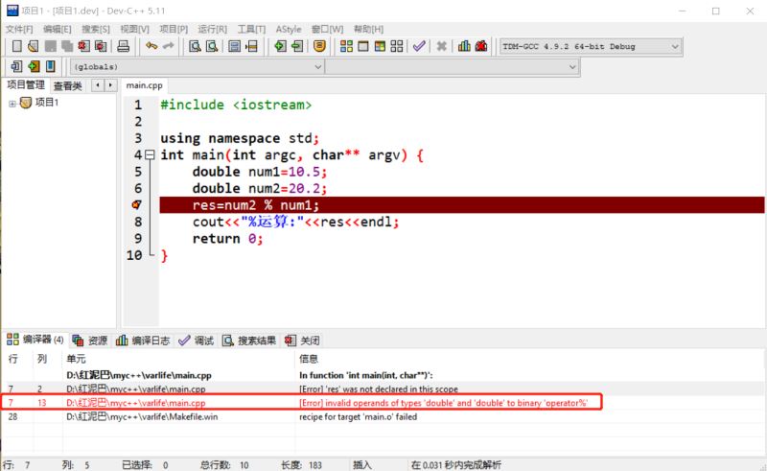Click the Redo arrow icon

[169, 46]
